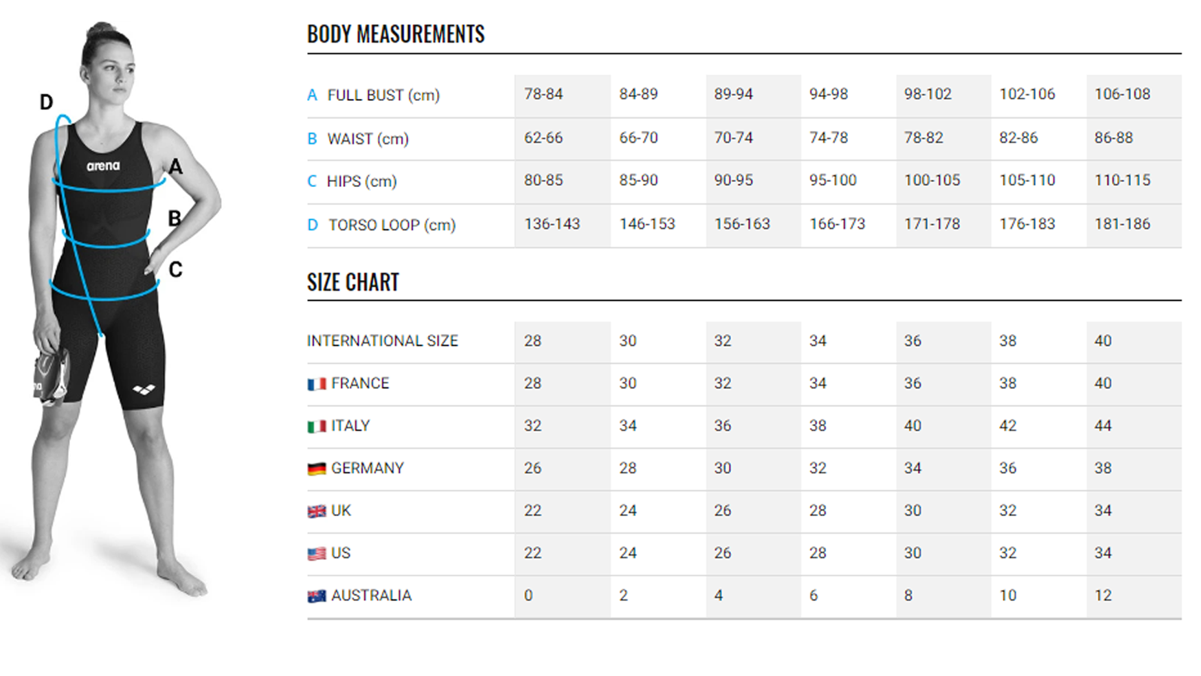Image resolution: width=1201 pixels, height=676 pixels.
Task: Click the 181-186 torso loop cell
Action: click(1122, 224)
